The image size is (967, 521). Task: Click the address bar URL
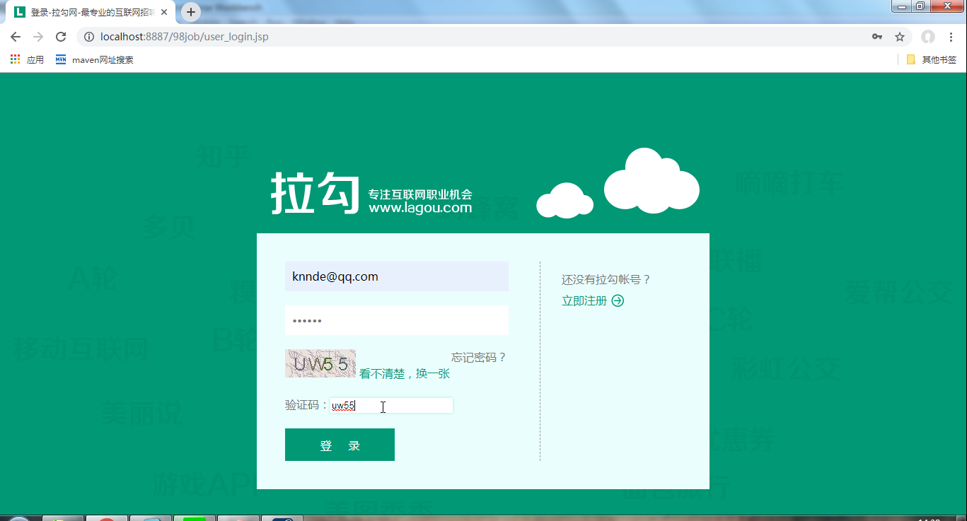(185, 37)
